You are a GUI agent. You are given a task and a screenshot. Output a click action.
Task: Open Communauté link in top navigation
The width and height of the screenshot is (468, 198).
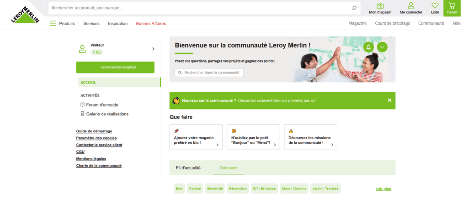[431, 24]
